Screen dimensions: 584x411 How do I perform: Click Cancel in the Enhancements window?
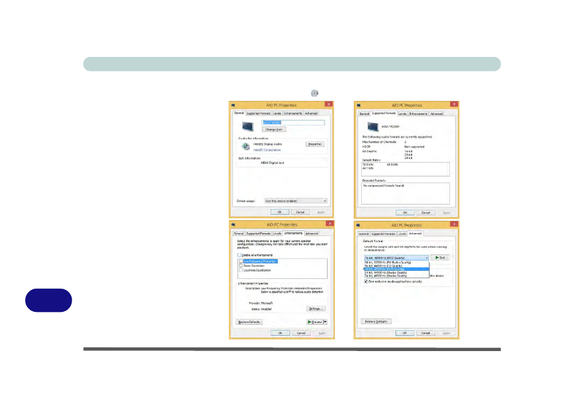tap(301, 333)
